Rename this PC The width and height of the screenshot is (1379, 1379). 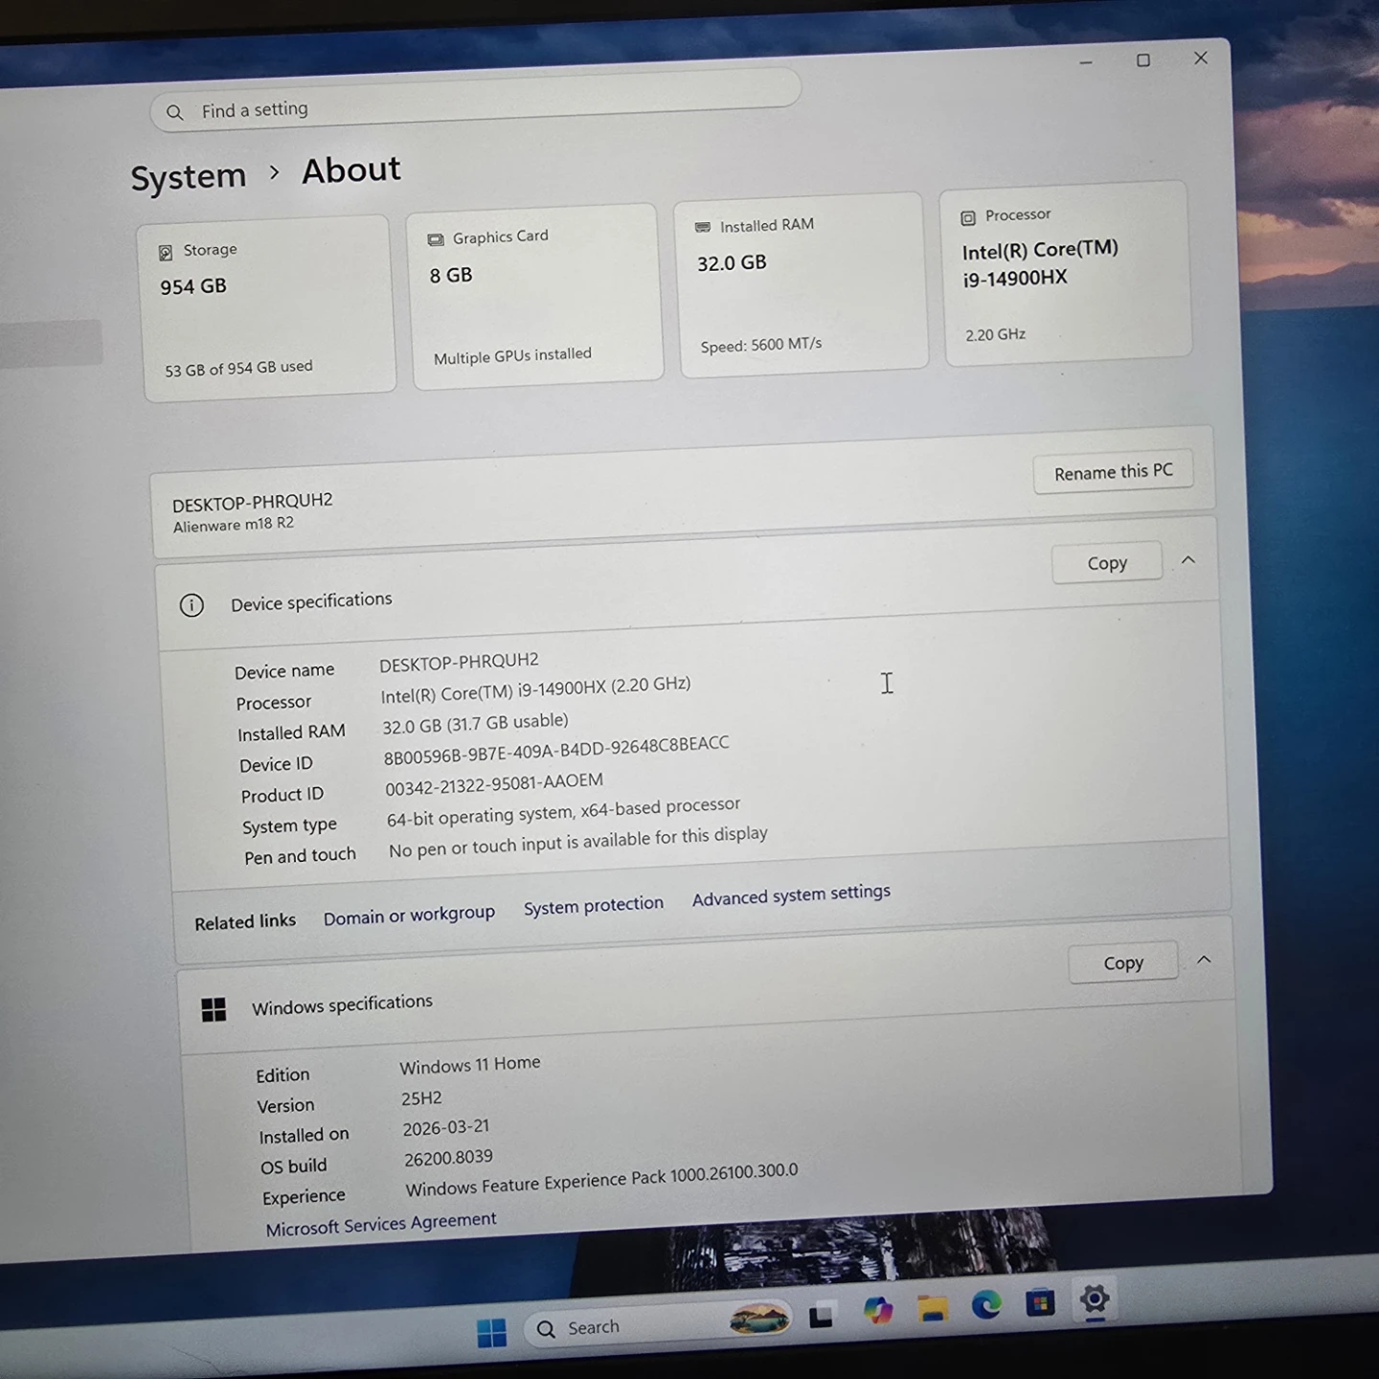pos(1114,472)
